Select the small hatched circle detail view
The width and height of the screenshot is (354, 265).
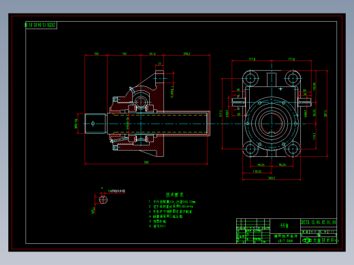coord(103,200)
